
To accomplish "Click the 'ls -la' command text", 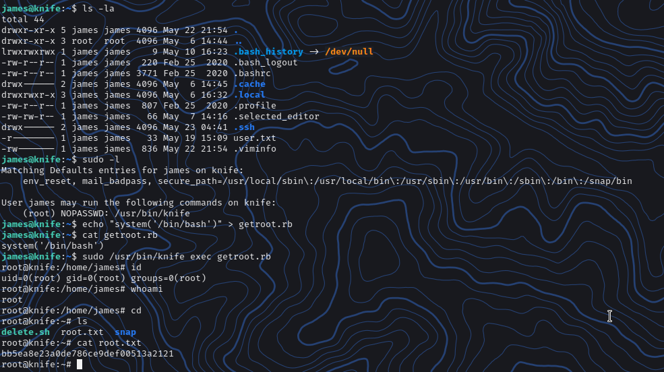I will [x=98, y=9].
